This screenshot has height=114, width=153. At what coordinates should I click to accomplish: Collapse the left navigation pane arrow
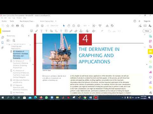[33, 64]
